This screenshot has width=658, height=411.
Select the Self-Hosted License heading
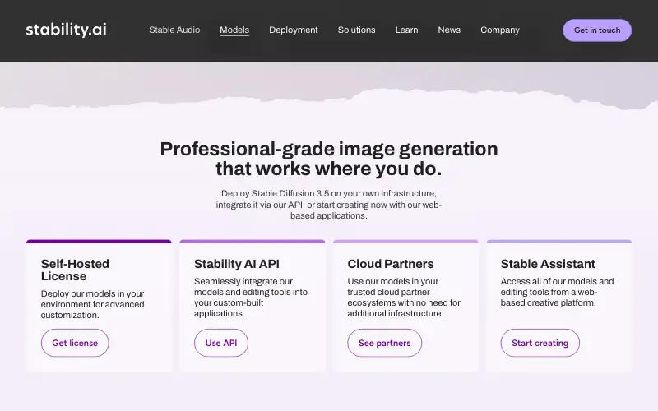point(75,270)
